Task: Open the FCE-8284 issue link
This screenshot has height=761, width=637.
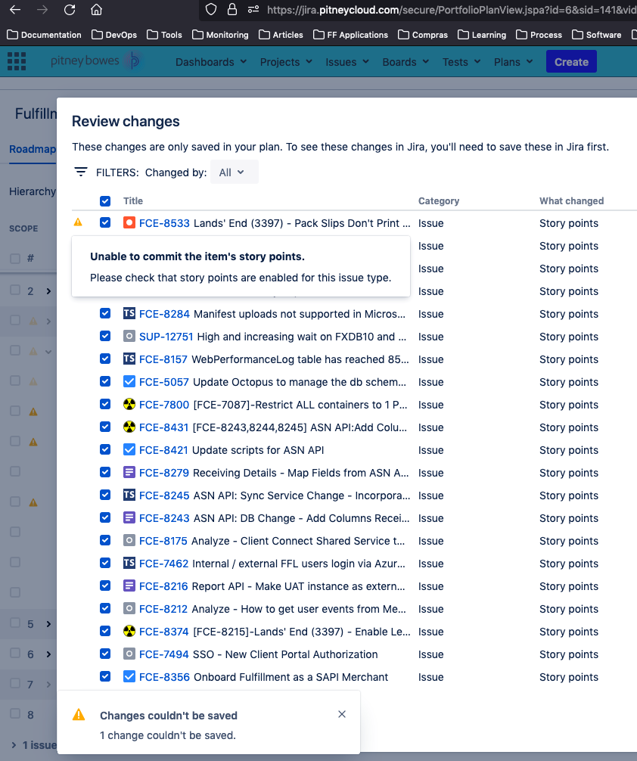Action: pyautogui.click(x=164, y=314)
